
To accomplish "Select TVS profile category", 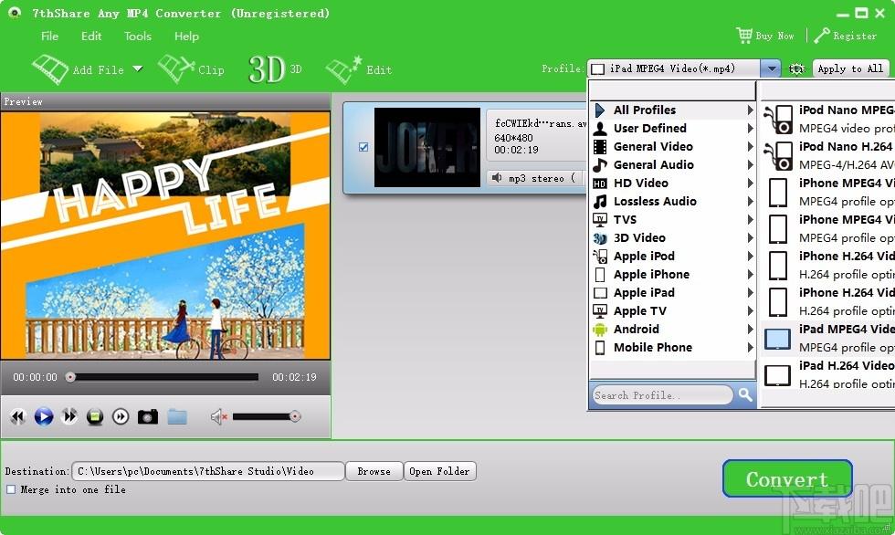I will [x=672, y=220].
